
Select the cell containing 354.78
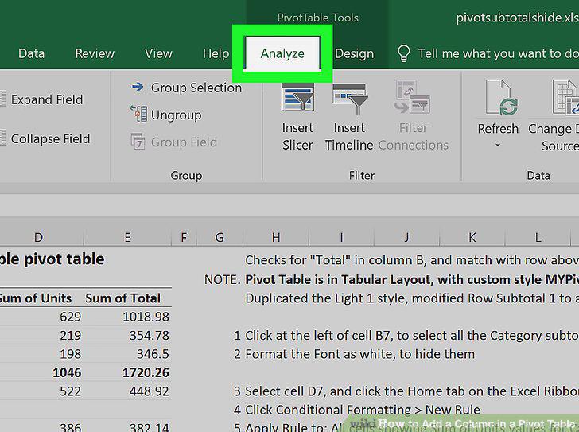click(150, 335)
